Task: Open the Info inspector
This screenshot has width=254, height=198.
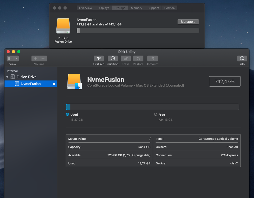Action: pos(242,58)
